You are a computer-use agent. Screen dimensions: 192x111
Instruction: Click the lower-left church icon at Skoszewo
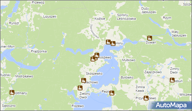(93, 59)
